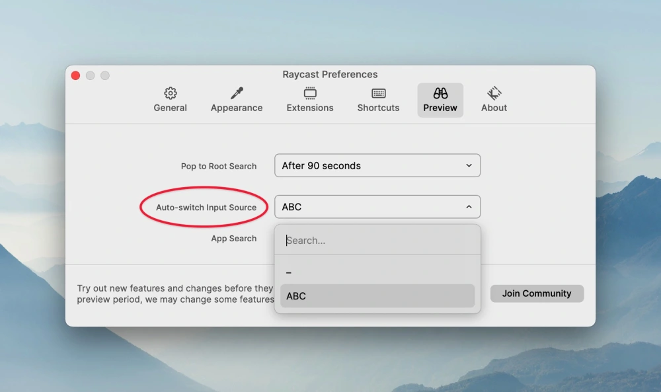Click the Join Community button
This screenshot has width=661, height=392.
537,294
